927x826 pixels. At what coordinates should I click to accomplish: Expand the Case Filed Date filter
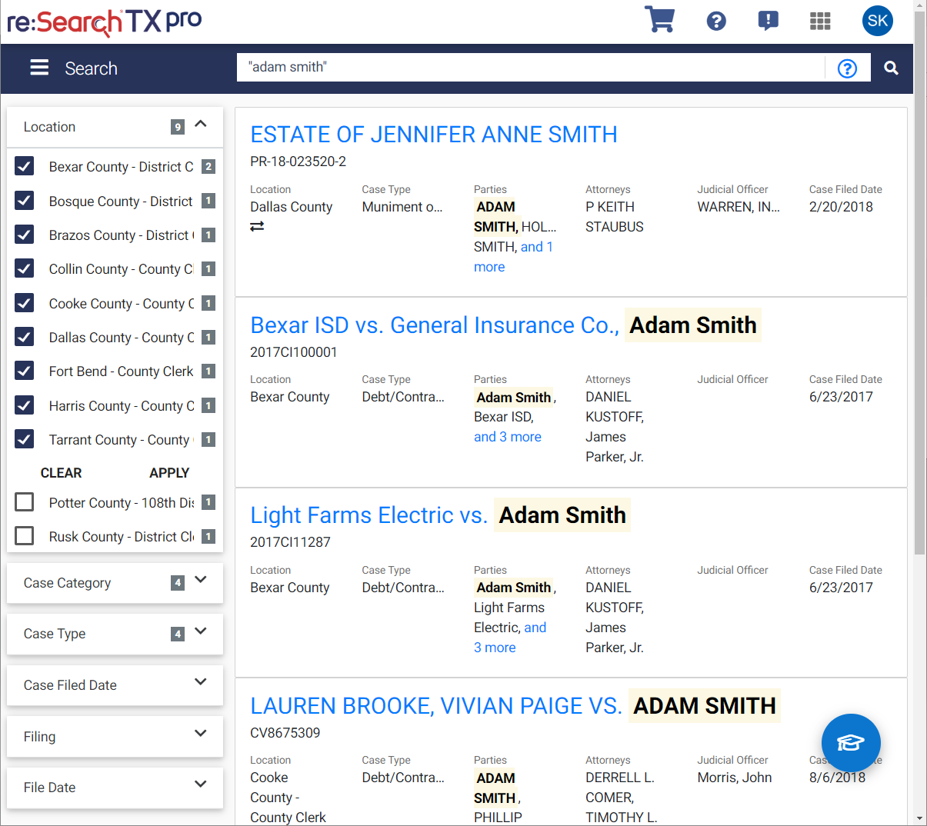coord(201,682)
